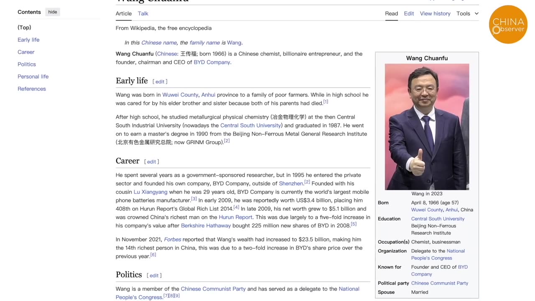Open the Forbes link
535x301 pixels.
(x=173, y=240)
